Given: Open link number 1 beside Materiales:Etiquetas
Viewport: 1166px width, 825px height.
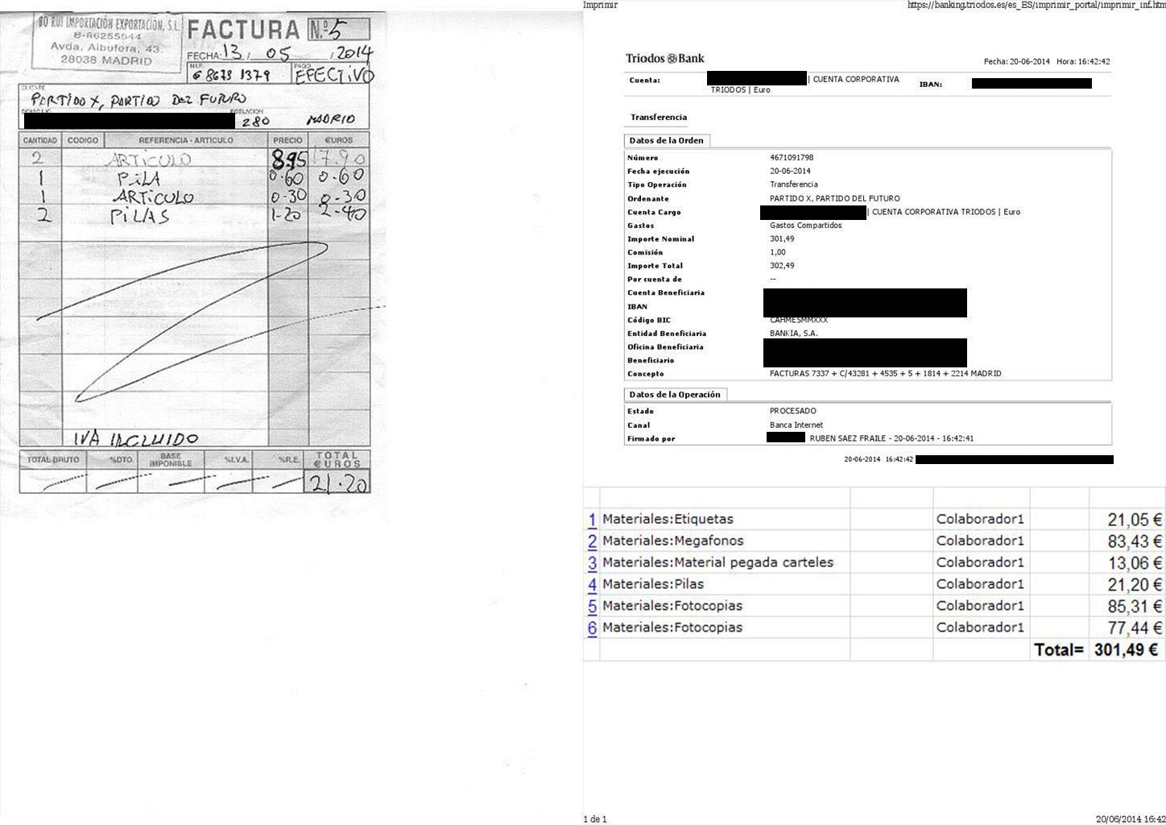Looking at the screenshot, I should [592, 520].
